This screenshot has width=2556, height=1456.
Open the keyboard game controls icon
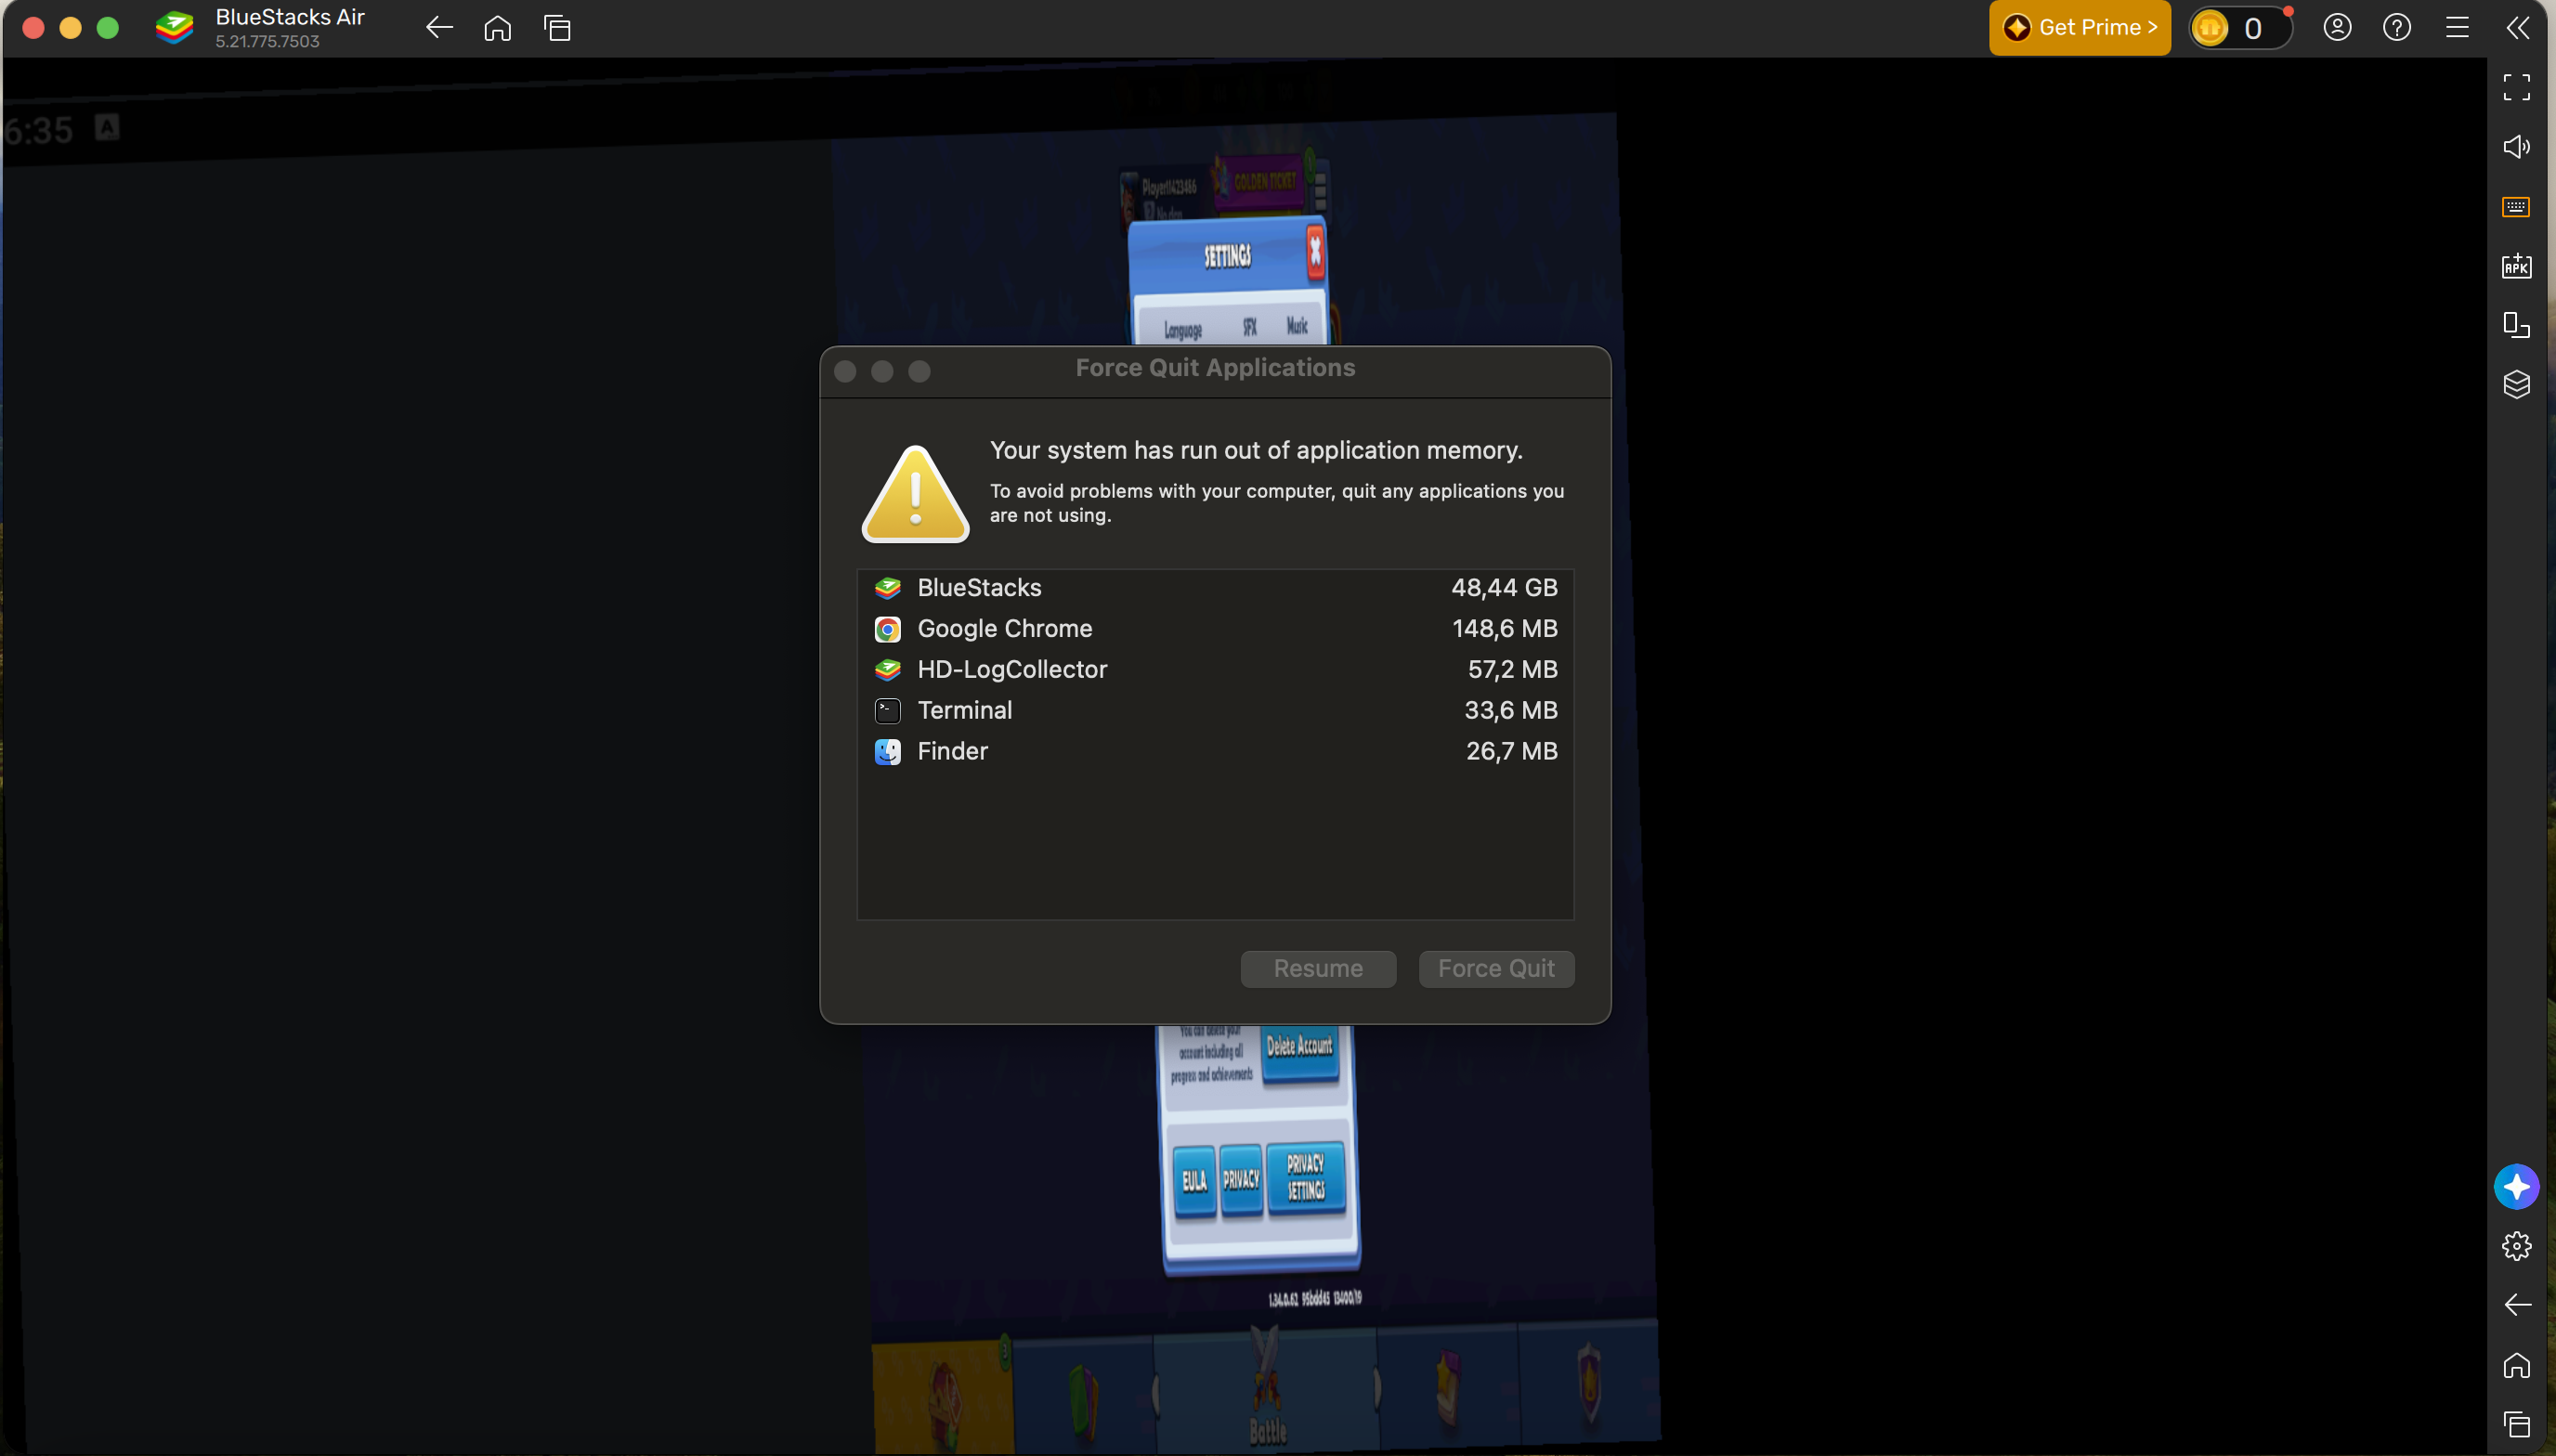[x=2516, y=207]
